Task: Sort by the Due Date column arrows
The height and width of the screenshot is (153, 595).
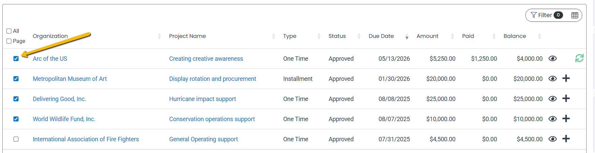Action: click(407, 36)
